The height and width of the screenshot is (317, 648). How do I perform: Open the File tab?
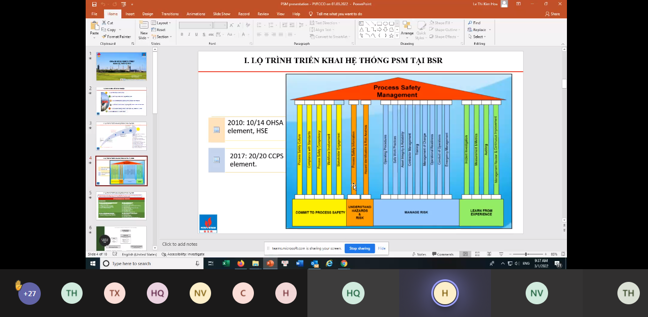click(94, 14)
